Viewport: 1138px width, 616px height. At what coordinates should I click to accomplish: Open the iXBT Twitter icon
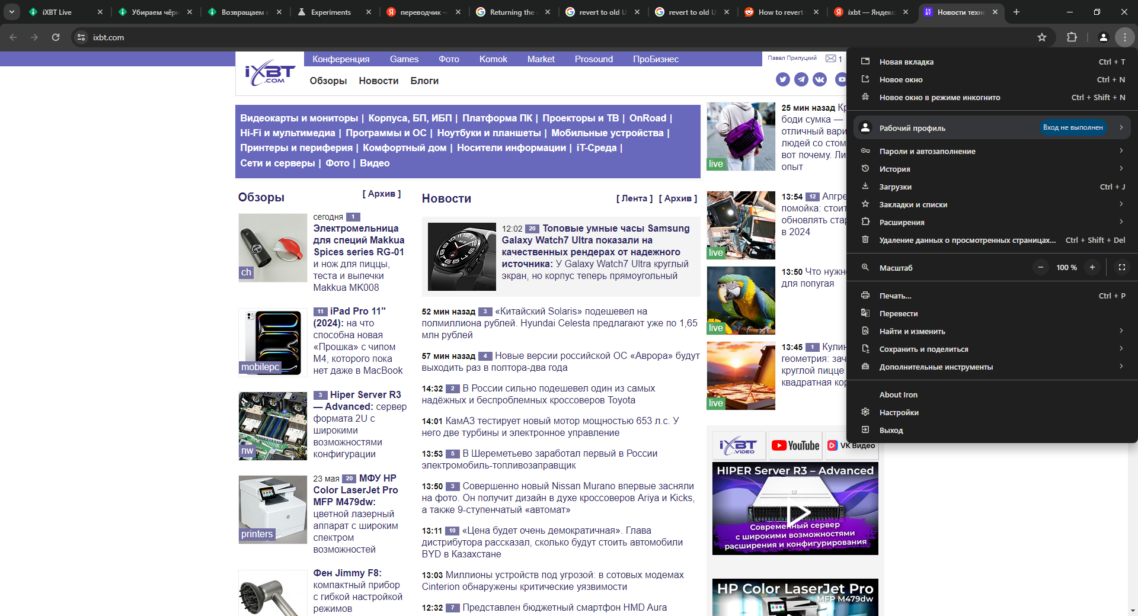[783, 79]
